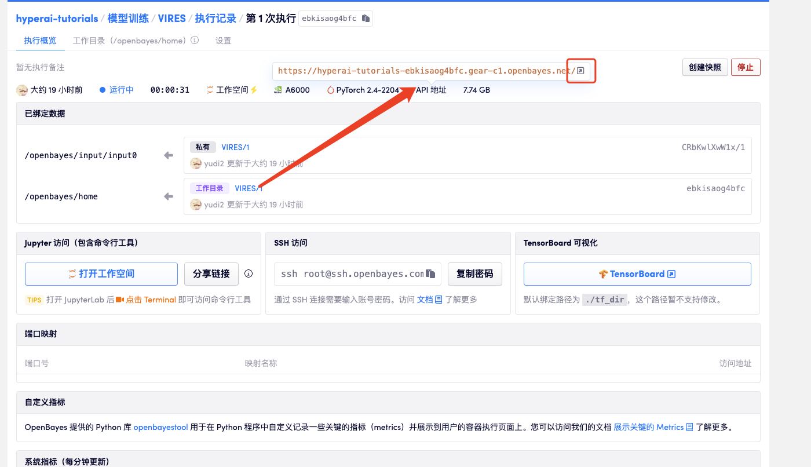Open the hyperai-tutorials breadcrumb link

click(x=57, y=19)
